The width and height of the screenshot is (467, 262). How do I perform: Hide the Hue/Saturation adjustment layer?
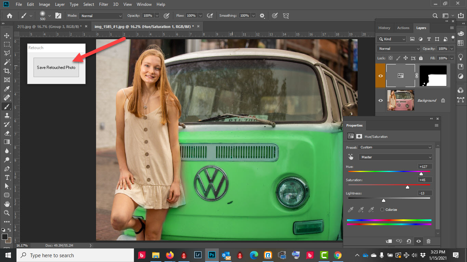(x=381, y=75)
